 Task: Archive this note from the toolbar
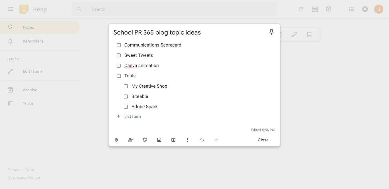173,140
